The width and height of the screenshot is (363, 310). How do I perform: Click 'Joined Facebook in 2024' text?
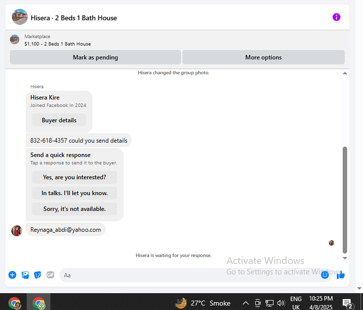(58, 105)
